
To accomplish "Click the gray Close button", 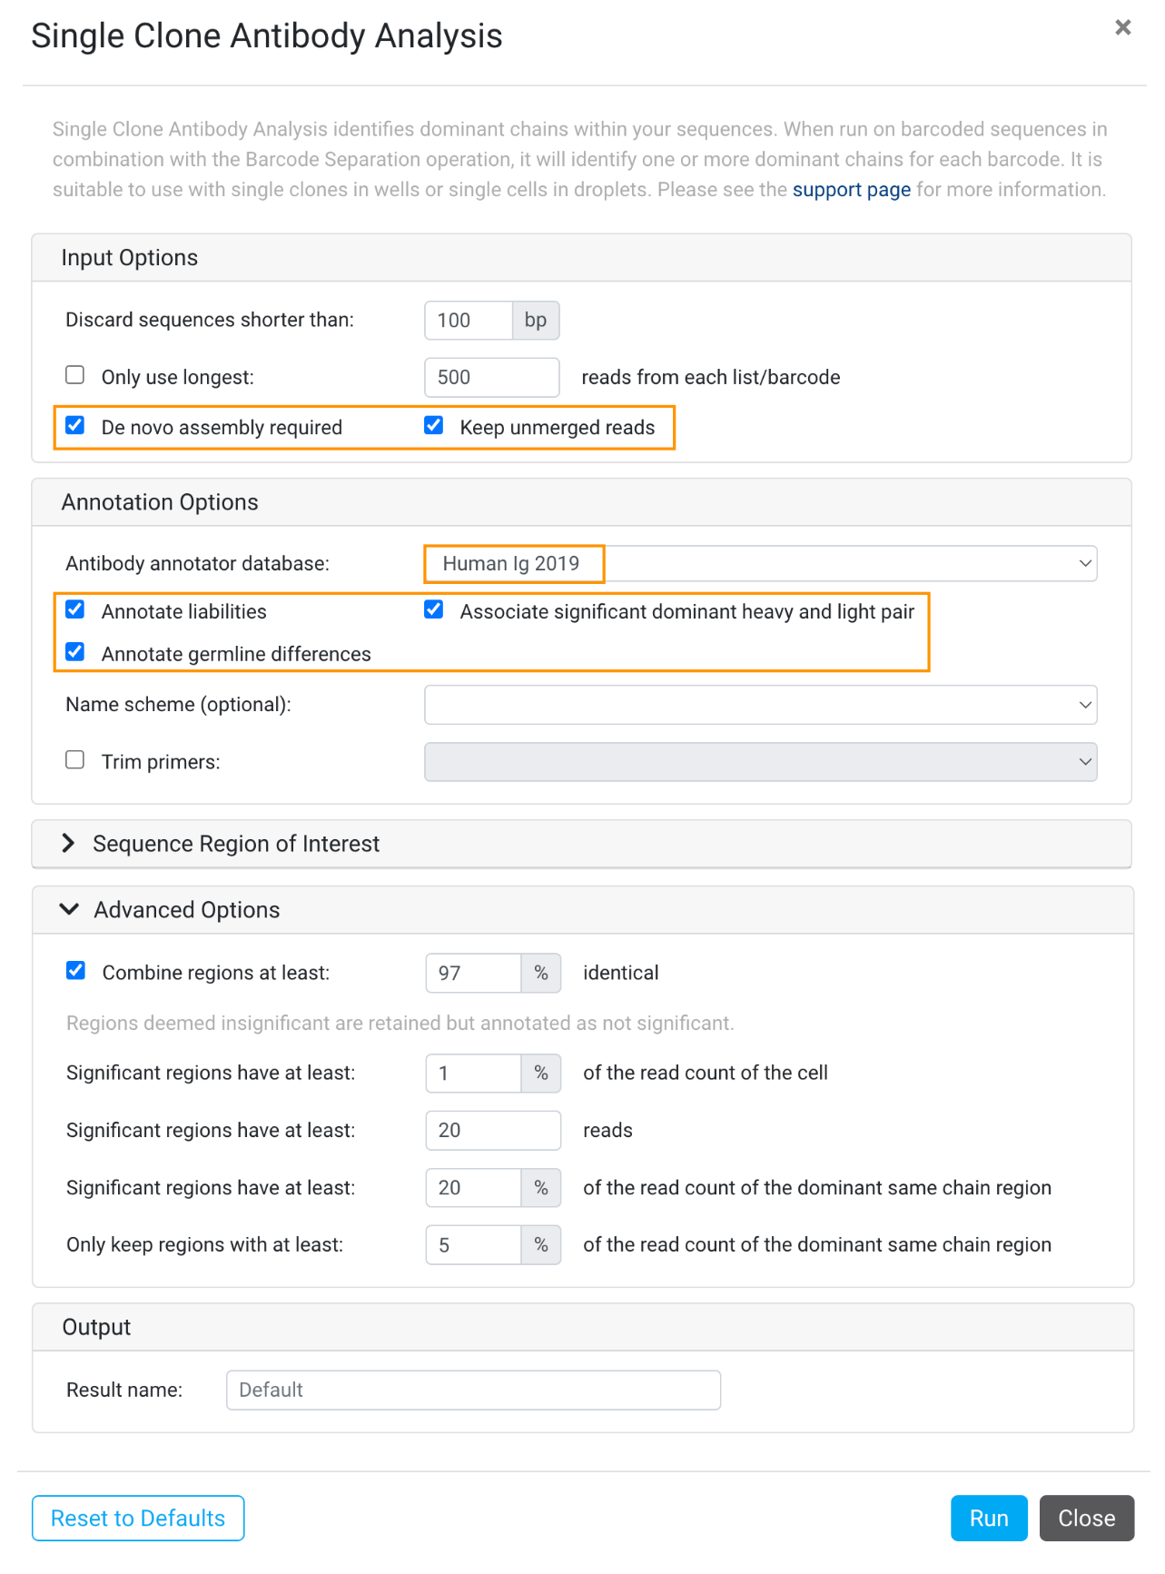I will pyautogui.click(x=1087, y=1519).
